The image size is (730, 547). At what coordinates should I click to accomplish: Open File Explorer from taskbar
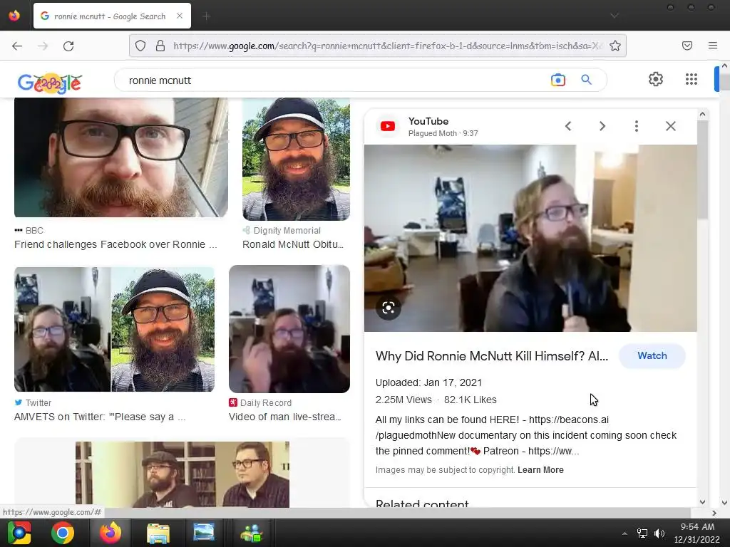pyautogui.click(x=158, y=533)
